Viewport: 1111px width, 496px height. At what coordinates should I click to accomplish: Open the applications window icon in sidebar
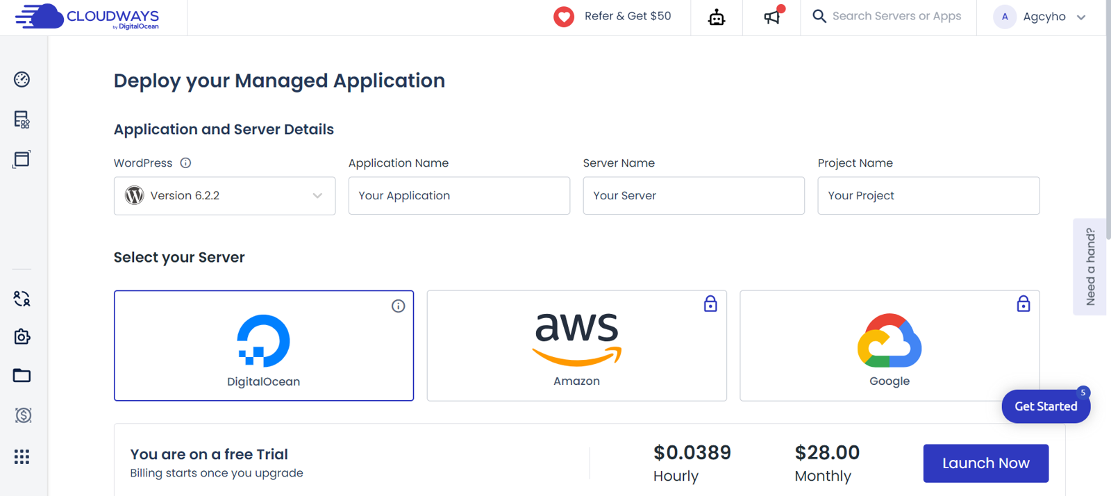tap(22, 159)
